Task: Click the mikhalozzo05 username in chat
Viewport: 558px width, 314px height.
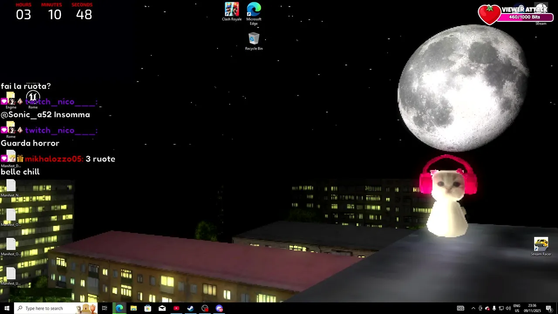Action: 54,159
